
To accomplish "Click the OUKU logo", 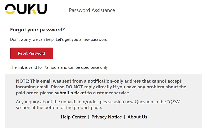I will (26, 9).
